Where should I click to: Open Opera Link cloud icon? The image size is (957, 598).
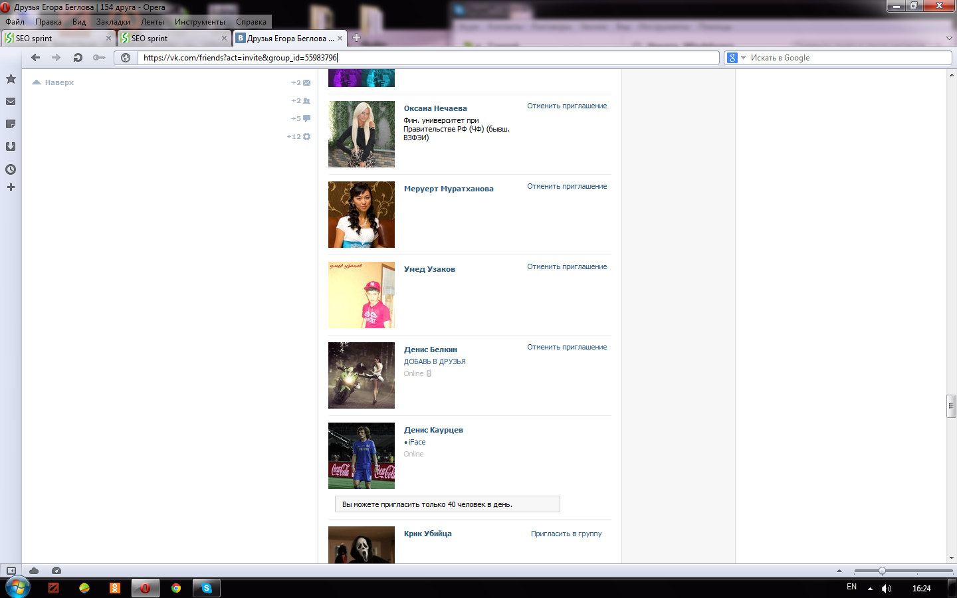[x=34, y=571]
